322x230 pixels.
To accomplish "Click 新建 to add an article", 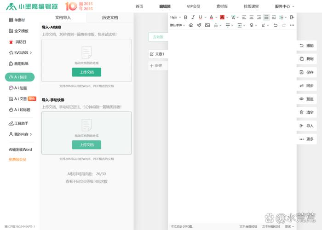I will (158, 66).
